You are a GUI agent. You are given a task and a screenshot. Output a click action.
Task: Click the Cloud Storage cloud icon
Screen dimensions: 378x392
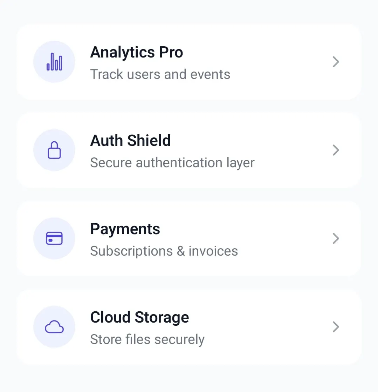click(54, 326)
